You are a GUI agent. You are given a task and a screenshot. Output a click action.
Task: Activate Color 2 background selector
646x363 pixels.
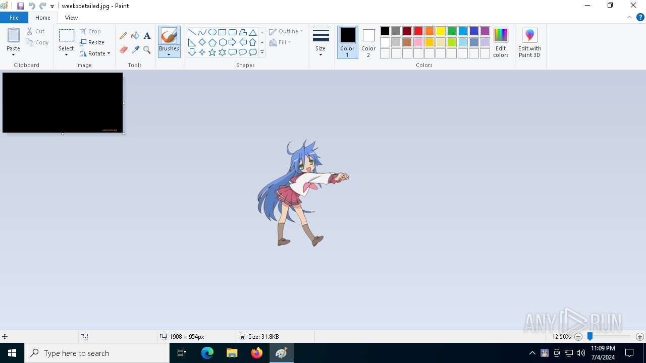pyautogui.click(x=368, y=42)
